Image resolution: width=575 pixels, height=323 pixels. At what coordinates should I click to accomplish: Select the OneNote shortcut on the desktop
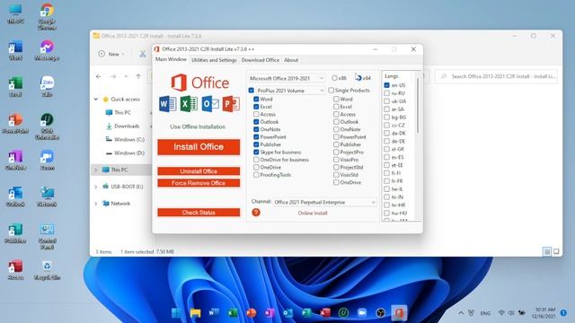point(15,161)
